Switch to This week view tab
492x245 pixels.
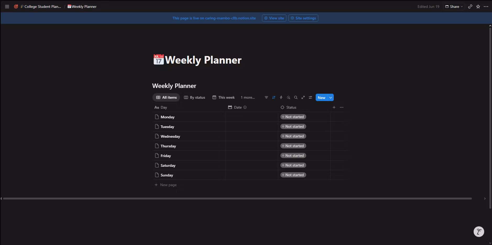point(223,97)
